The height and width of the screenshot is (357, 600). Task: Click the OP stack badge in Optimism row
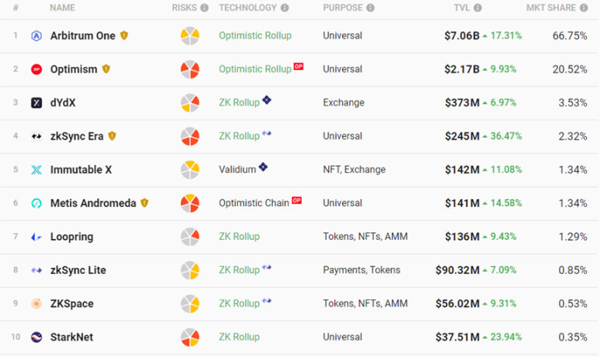(299, 66)
